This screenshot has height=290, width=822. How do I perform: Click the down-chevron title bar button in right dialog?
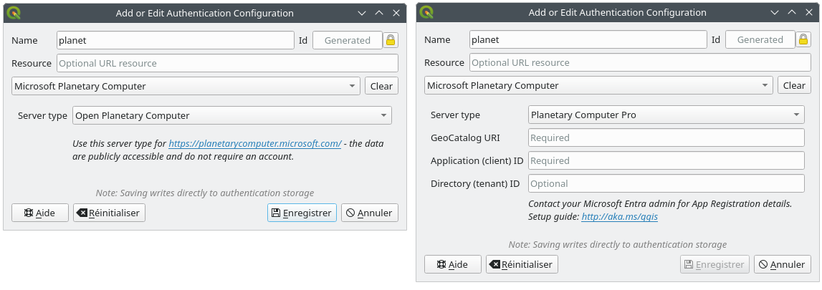(775, 12)
